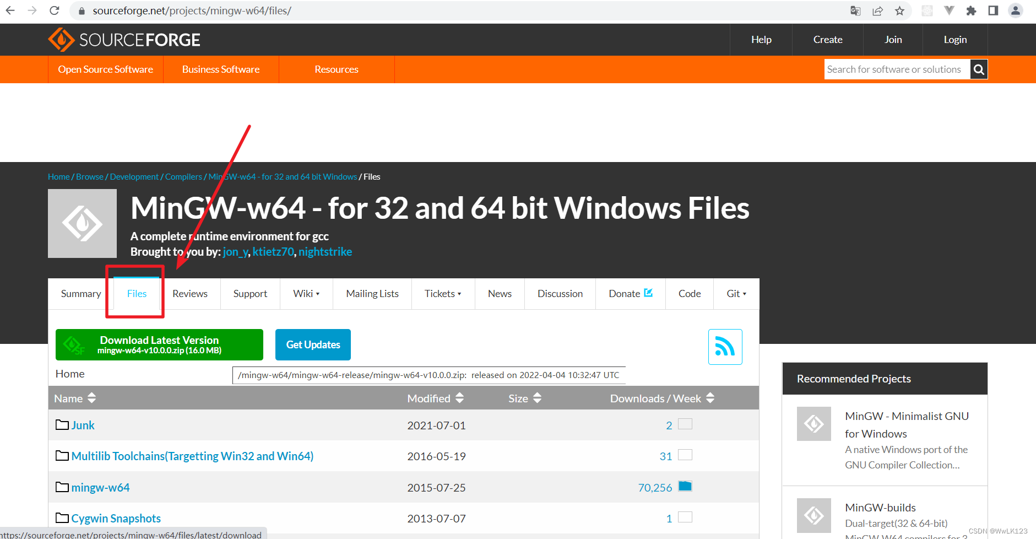This screenshot has height=539, width=1036.
Task: Click the browser forward arrow
Action: (x=32, y=10)
